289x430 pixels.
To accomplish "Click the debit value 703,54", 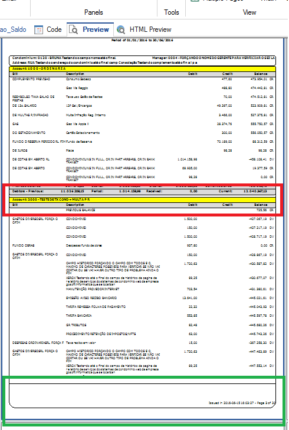I will click(x=192, y=289).
